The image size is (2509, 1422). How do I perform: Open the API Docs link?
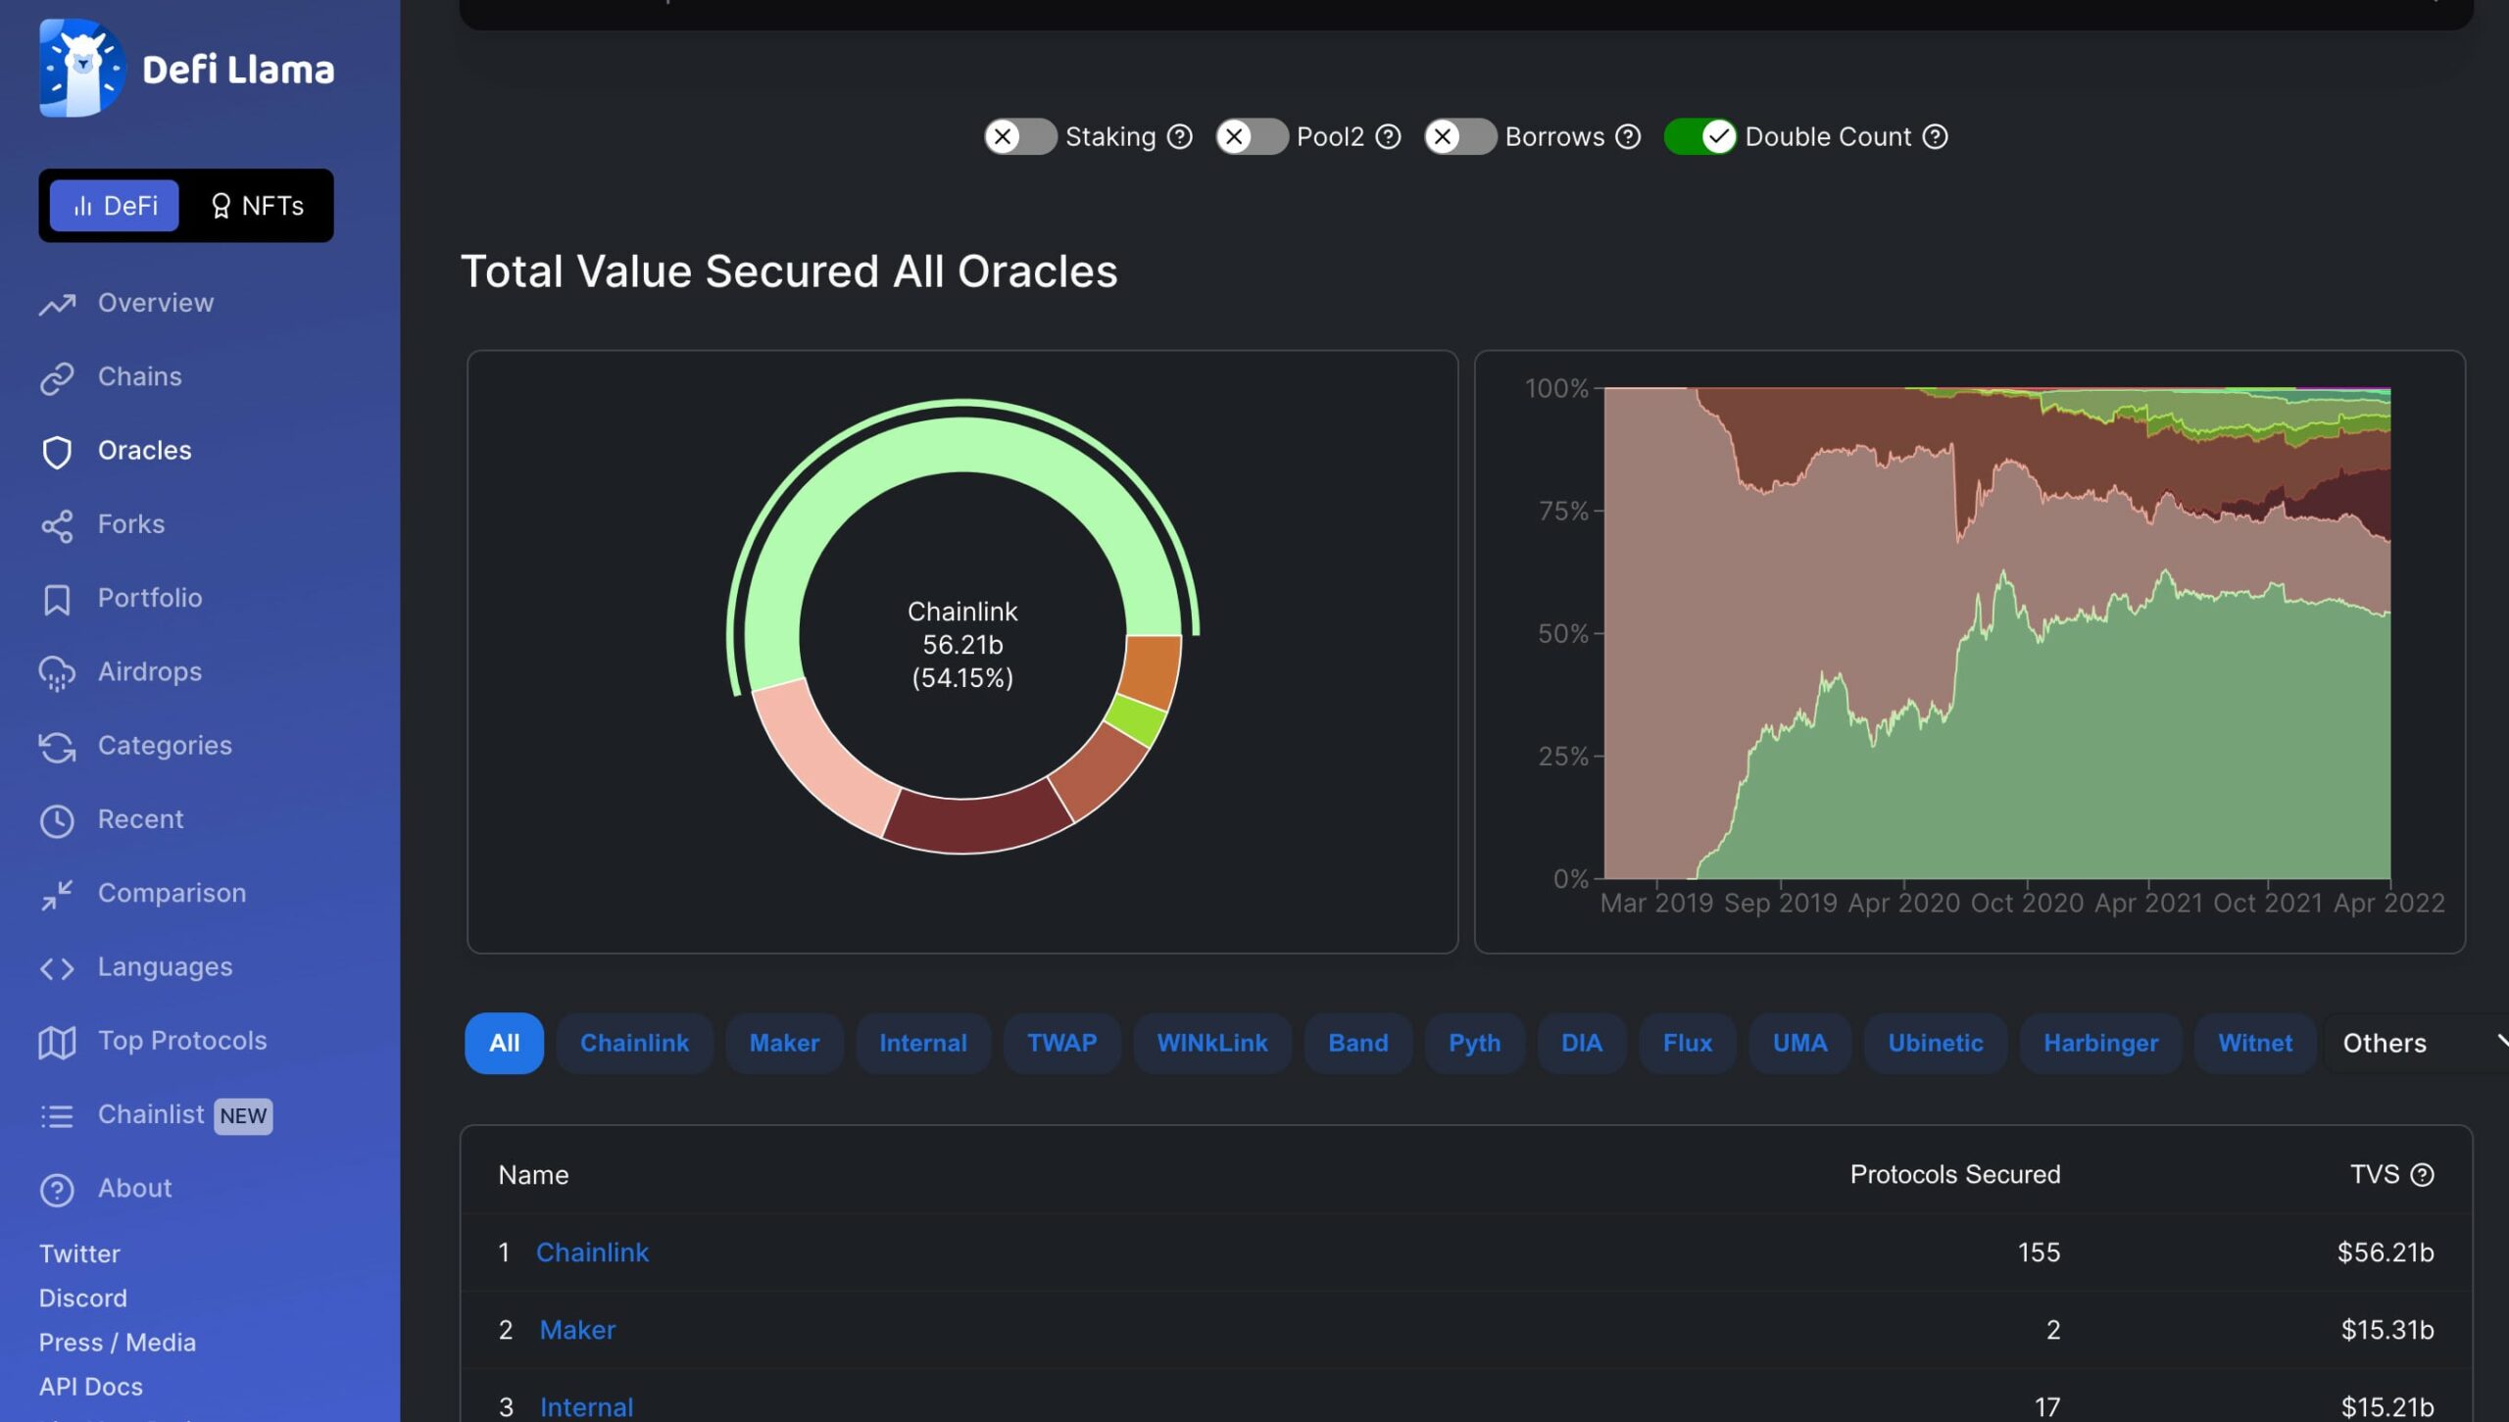pos(90,1387)
